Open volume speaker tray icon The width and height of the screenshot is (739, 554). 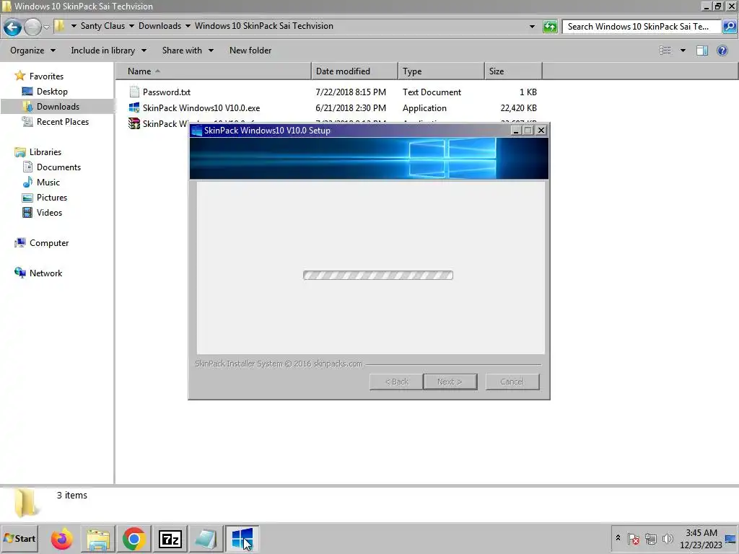click(668, 538)
